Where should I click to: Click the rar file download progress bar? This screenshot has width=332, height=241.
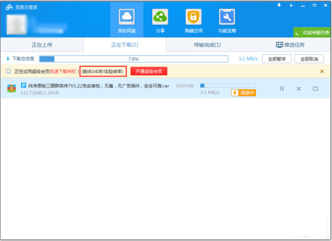(x=228, y=85)
